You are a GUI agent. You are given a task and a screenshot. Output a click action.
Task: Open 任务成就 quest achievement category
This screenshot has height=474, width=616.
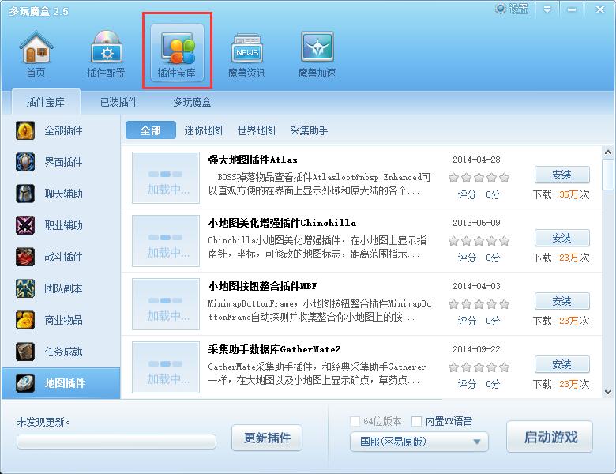tap(62, 352)
